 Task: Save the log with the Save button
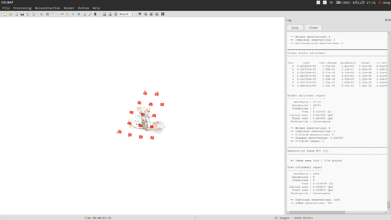pos(295,28)
